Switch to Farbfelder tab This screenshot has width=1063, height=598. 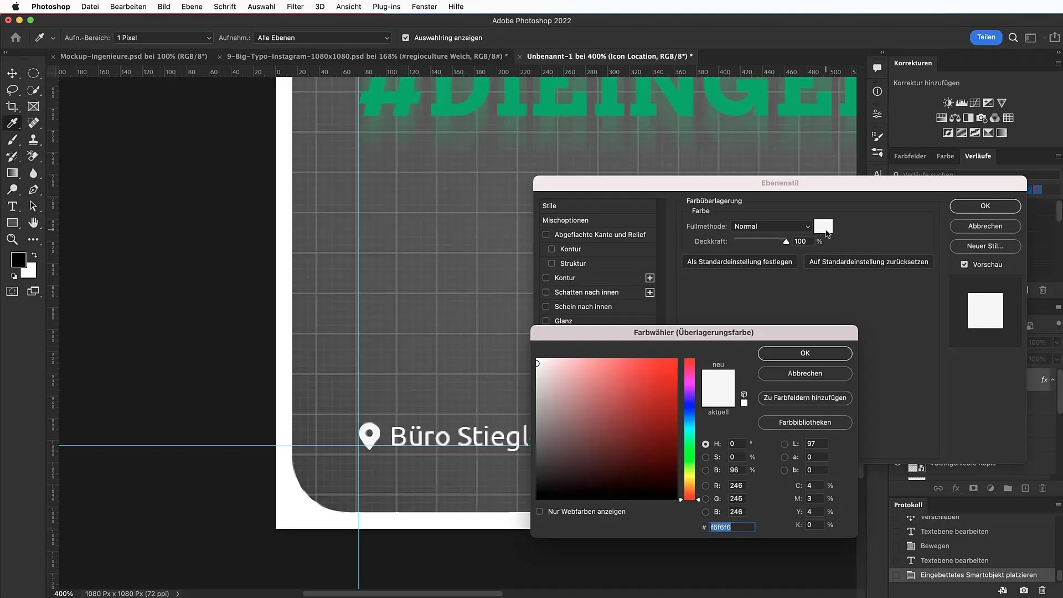point(910,156)
